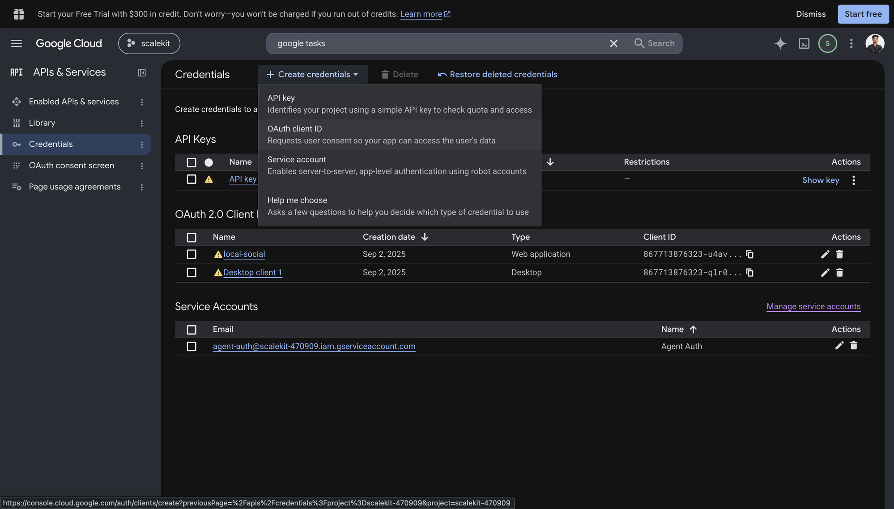Sort OAuth clients by Creation date
This screenshot has height=509, width=894.
point(396,237)
